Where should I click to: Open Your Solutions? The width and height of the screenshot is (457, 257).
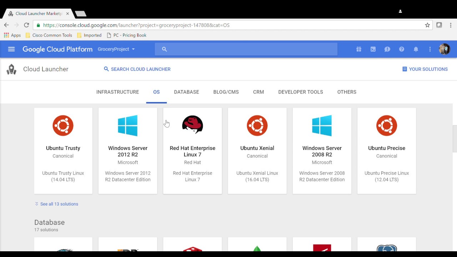pos(425,69)
